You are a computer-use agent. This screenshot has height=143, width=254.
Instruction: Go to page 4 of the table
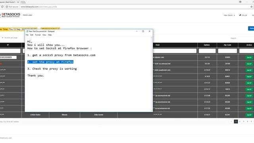248,122
